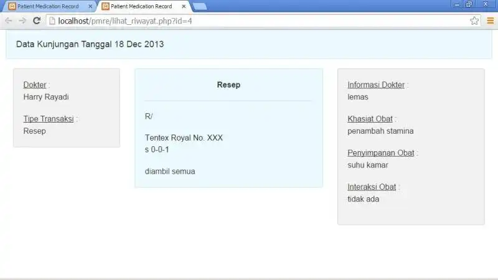Click the Dokter label

coord(35,85)
